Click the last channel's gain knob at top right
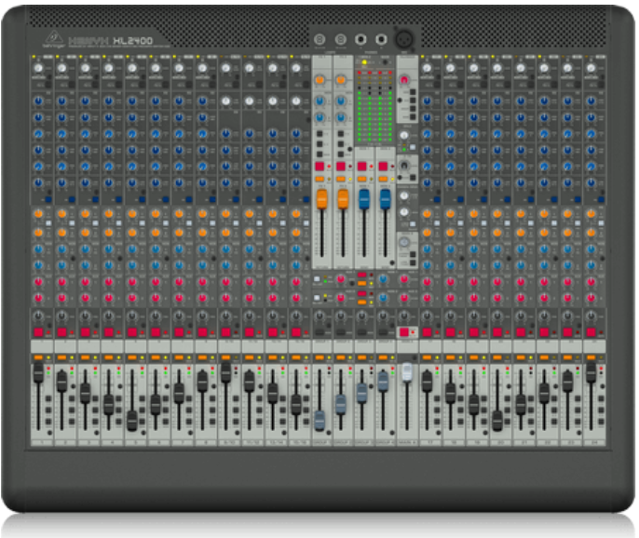Viewport: 639px width, 538px height. (590, 68)
